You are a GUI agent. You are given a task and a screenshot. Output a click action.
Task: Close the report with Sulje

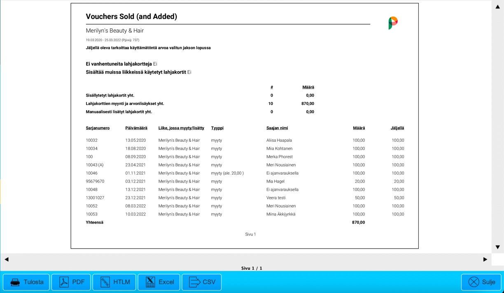pos(481,282)
